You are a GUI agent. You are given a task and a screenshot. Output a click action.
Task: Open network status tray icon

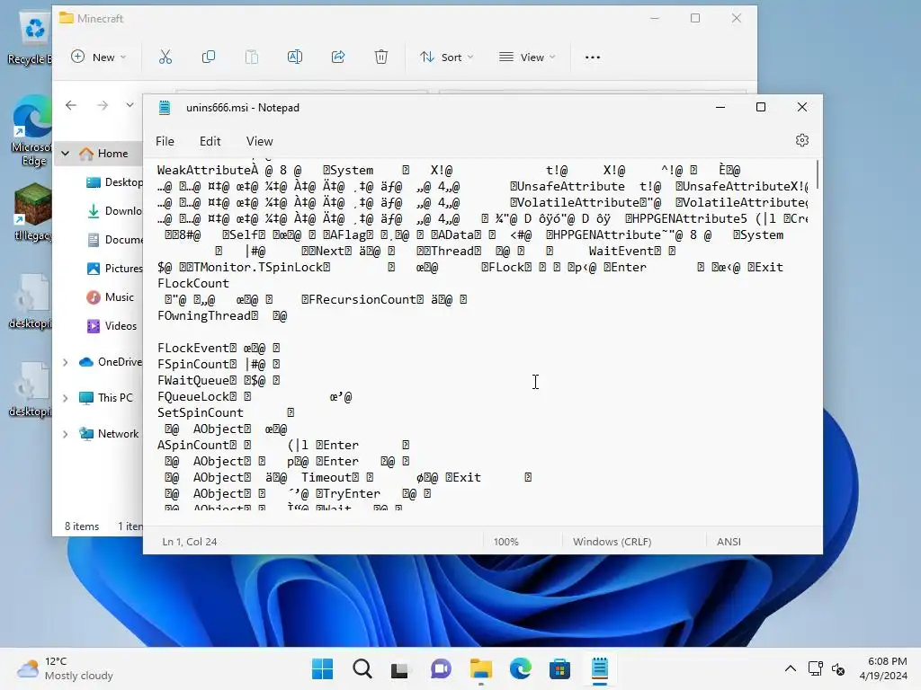(815, 668)
